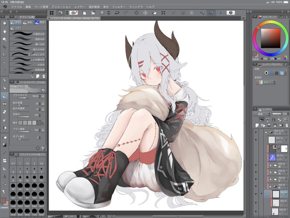Switch to the 厚塗 sub tool group
The width and height of the screenshot is (290, 218).
click(40, 22)
